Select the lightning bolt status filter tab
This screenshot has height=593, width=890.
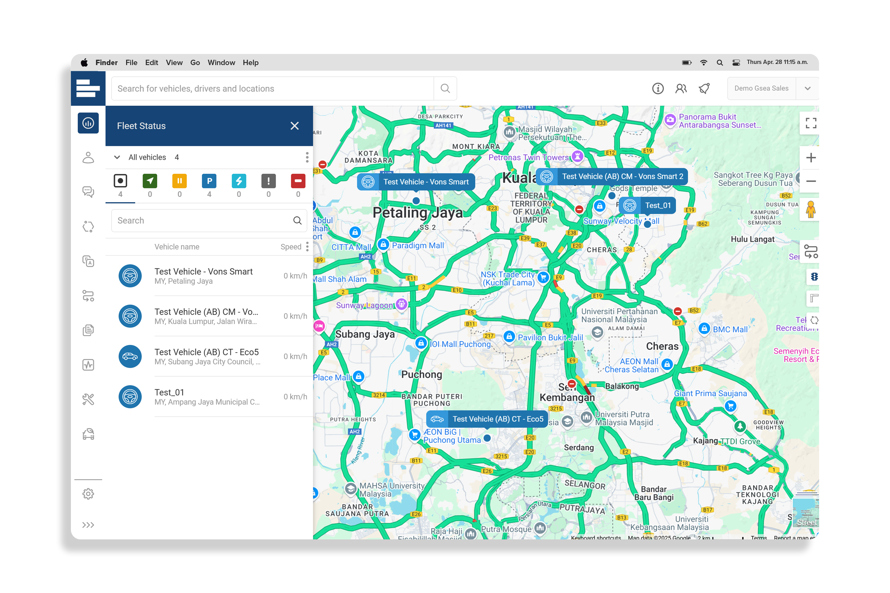239,186
